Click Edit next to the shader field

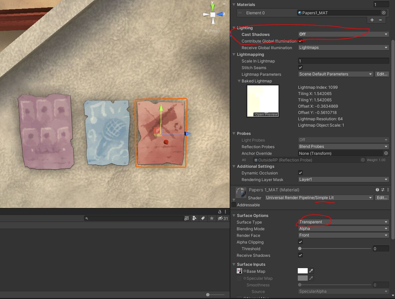click(x=382, y=197)
